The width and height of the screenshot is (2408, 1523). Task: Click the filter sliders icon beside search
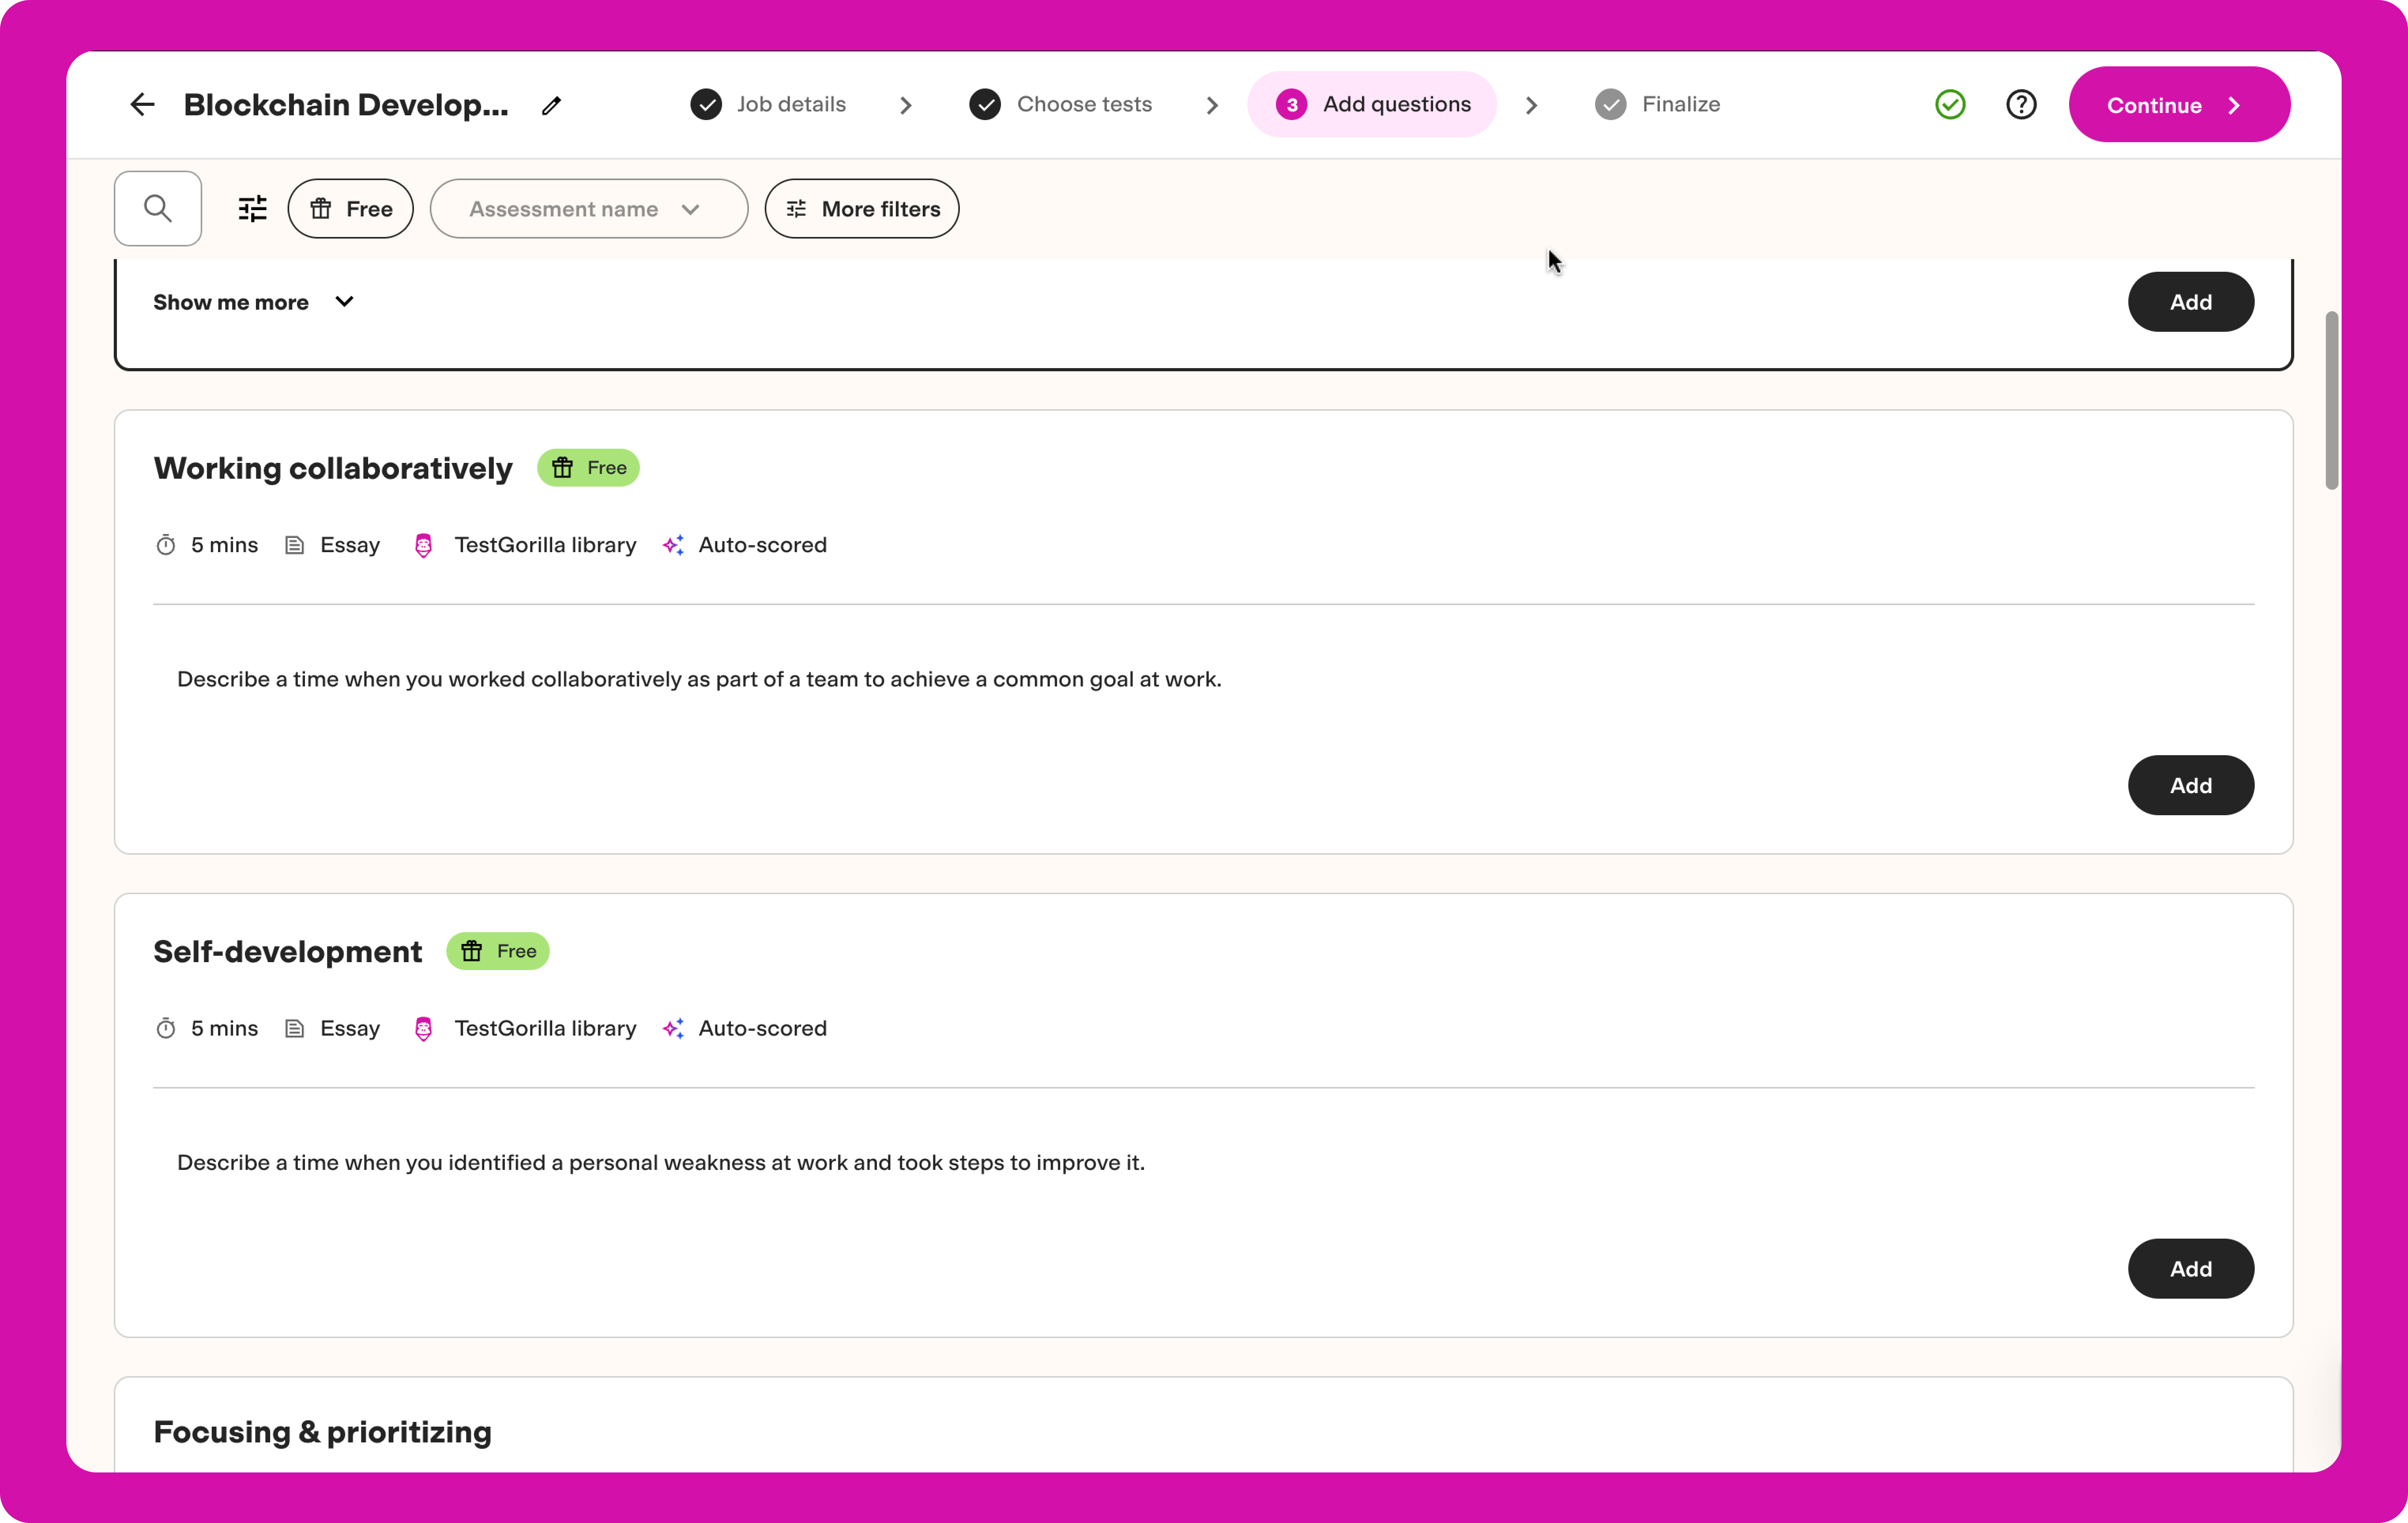tap(253, 208)
